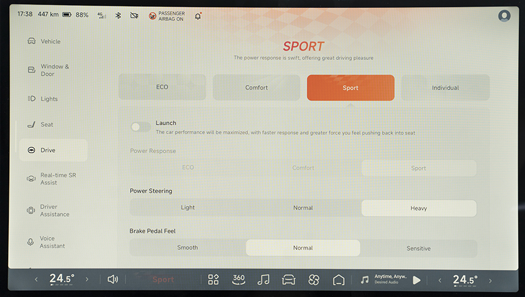
Task: Open the apps grid in the dock
Action: pyautogui.click(x=213, y=280)
